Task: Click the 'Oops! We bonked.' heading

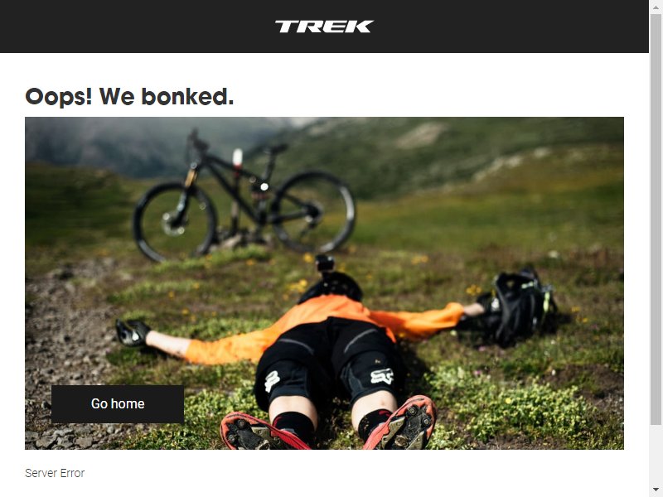Action: (129, 97)
